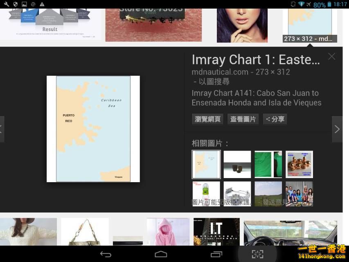Tap the circular sync icon in the status bar

tap(33, 4)
